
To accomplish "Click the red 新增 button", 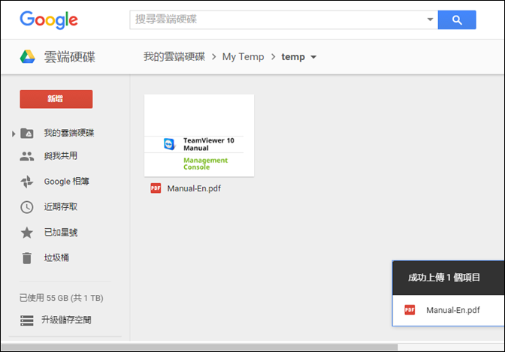I will (56, 99).
